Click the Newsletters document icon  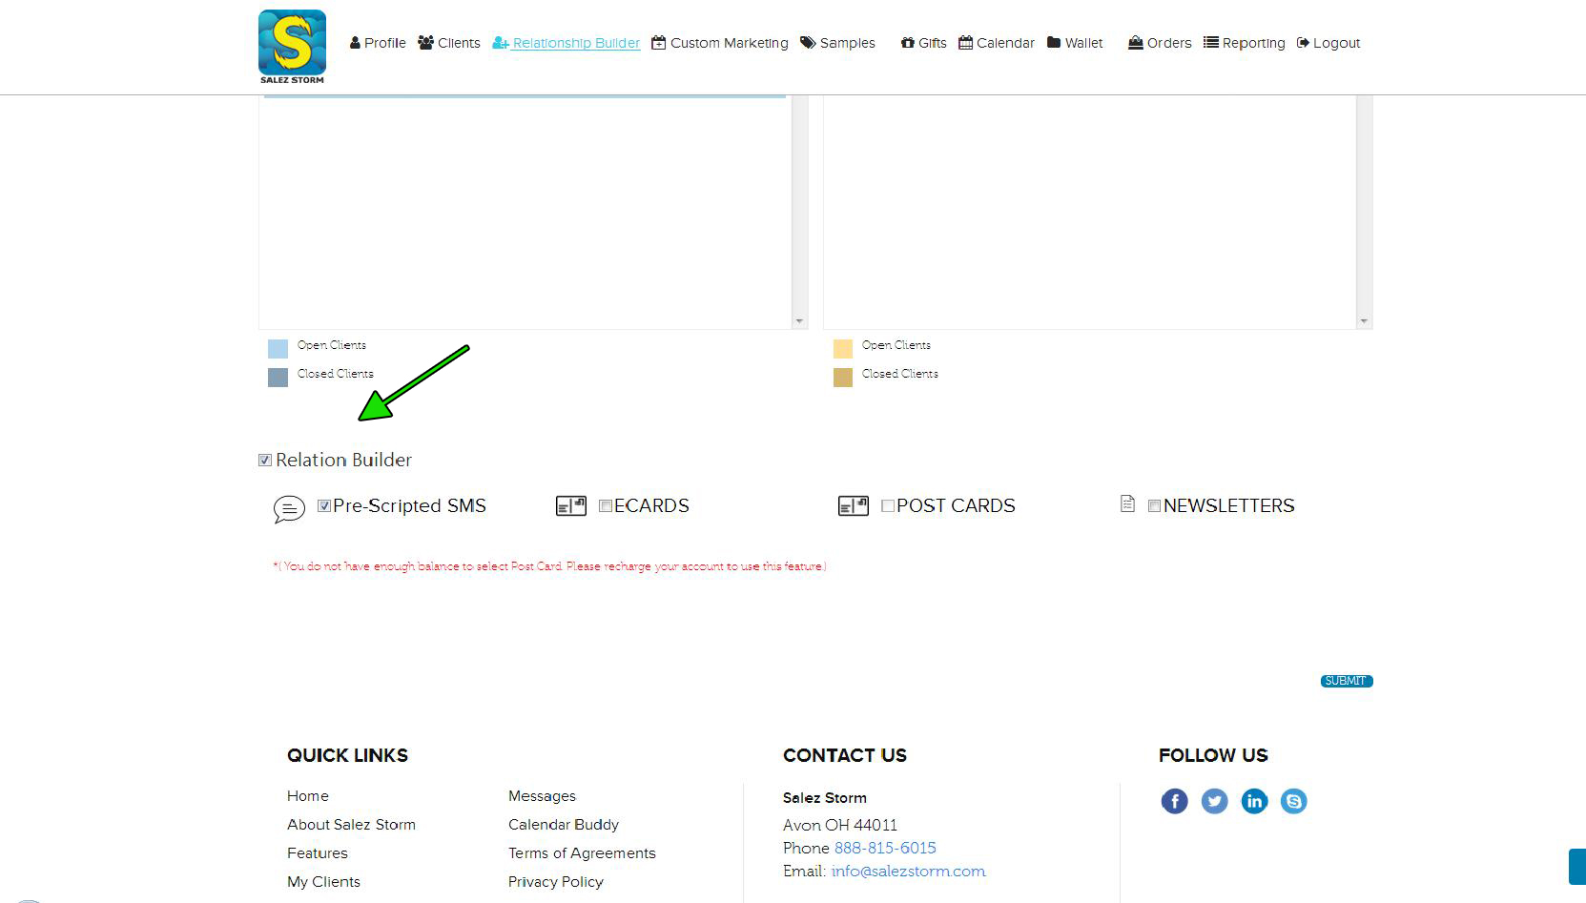pos(1127,504)
